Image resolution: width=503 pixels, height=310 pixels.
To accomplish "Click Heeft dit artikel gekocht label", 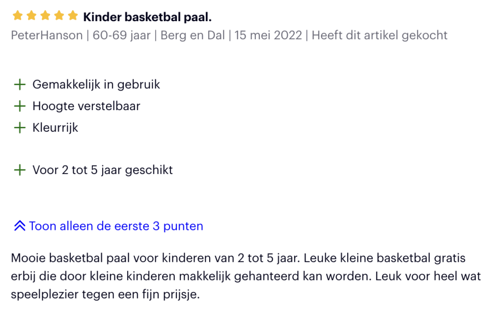I will tap(380, 35).
